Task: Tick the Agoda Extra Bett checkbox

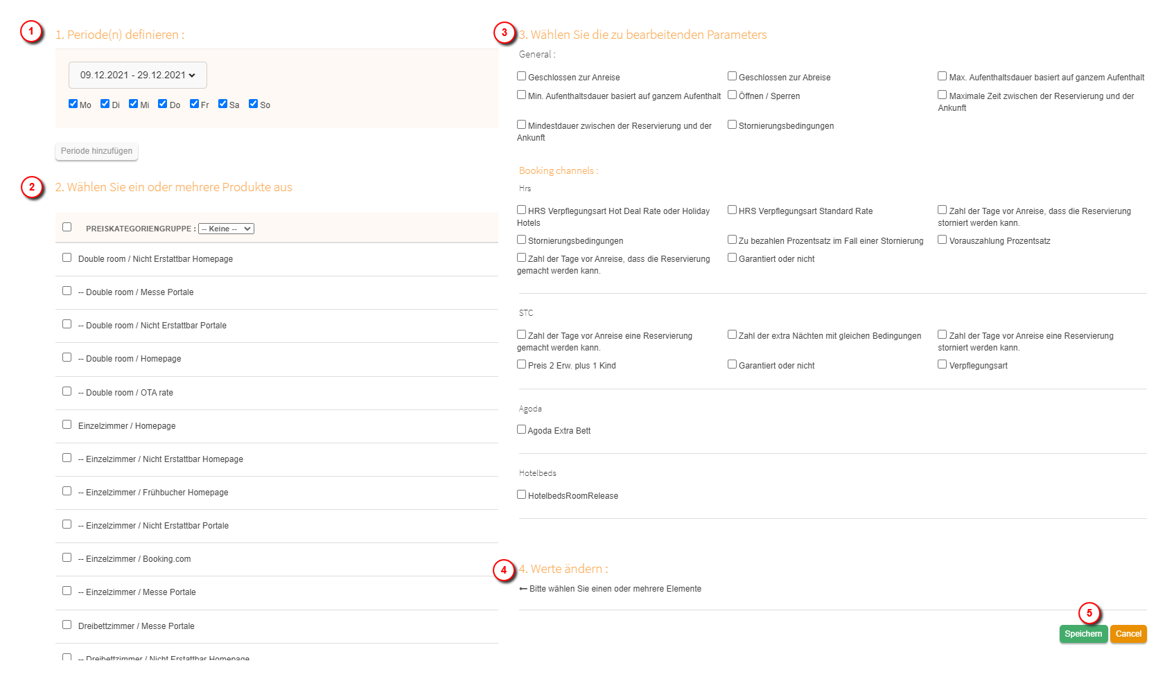Action: click(x=521, y=430)
